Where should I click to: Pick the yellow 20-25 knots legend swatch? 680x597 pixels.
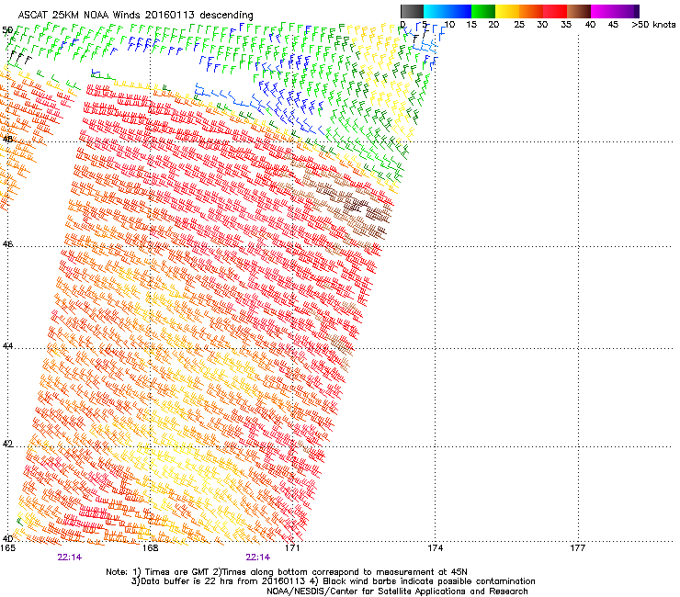coord(507,11)
